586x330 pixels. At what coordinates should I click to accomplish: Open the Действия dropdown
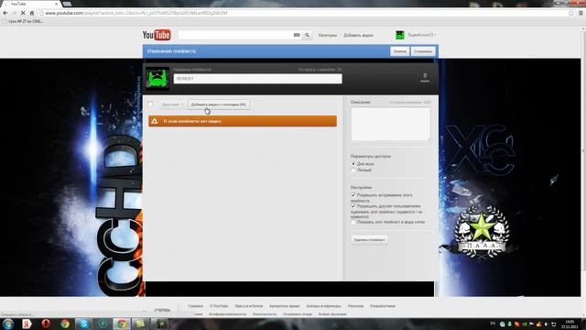172,104
